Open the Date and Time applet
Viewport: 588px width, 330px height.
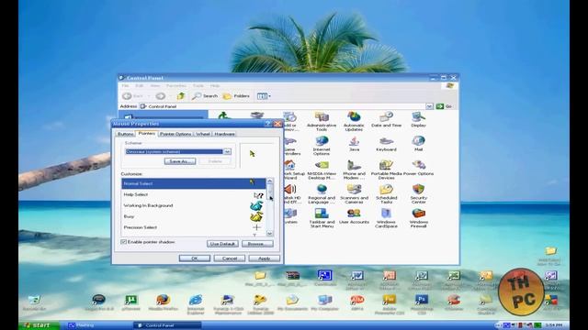pyautogui.click(x=386, y=119)
